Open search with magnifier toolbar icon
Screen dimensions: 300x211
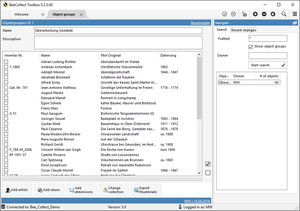coord(284,14)
